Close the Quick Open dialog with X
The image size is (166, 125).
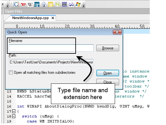[x=117, y=32]
